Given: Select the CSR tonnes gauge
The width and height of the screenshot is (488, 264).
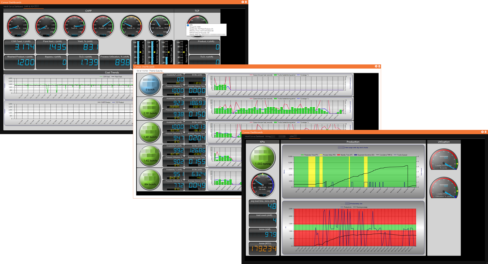Looking at the screenshot, I should (160, 26).
